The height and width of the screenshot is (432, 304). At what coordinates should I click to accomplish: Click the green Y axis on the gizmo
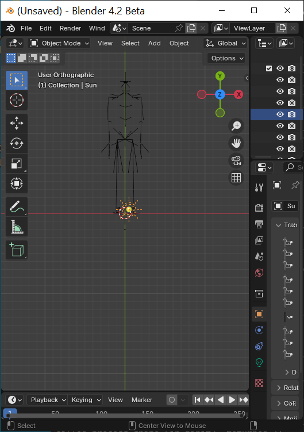coord(220,76)
